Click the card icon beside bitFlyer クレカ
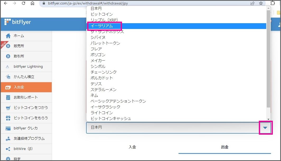This screenshot has width=281, height=161. (x=8, y=128)
